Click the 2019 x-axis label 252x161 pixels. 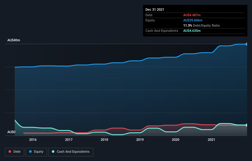click(140, 140)
